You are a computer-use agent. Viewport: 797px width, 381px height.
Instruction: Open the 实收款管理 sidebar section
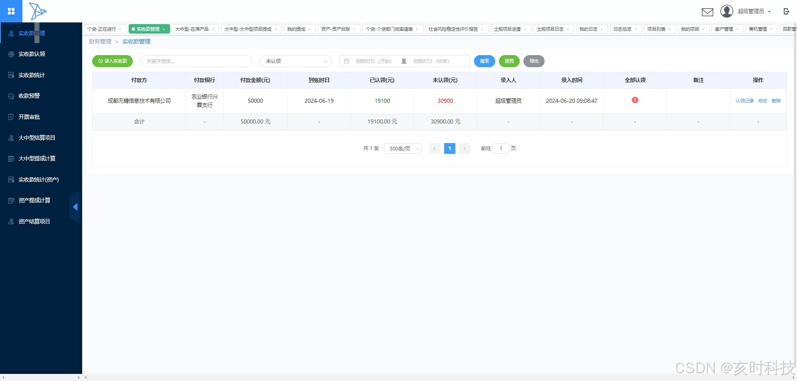[31, 33]
